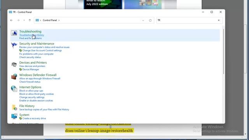Open the Troubleshooting heading

(30, 31)
